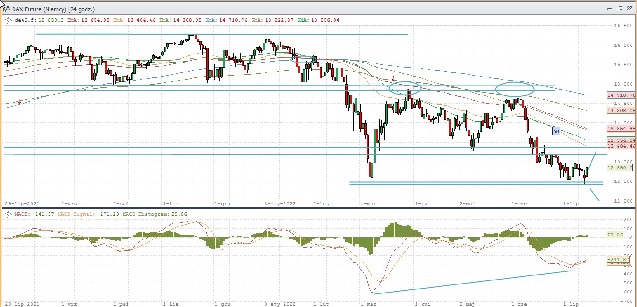Click the 14 710.76 price axis tag
The height and width of the screenshot is (307, 637).
621,95
